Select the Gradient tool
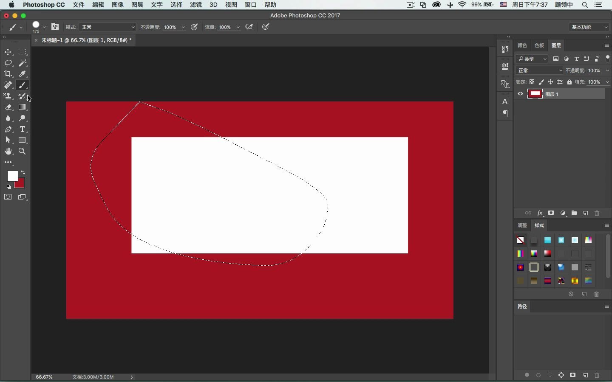Image resolution: width=612 pixels, height=382 pixels. (x=22, y=107)
